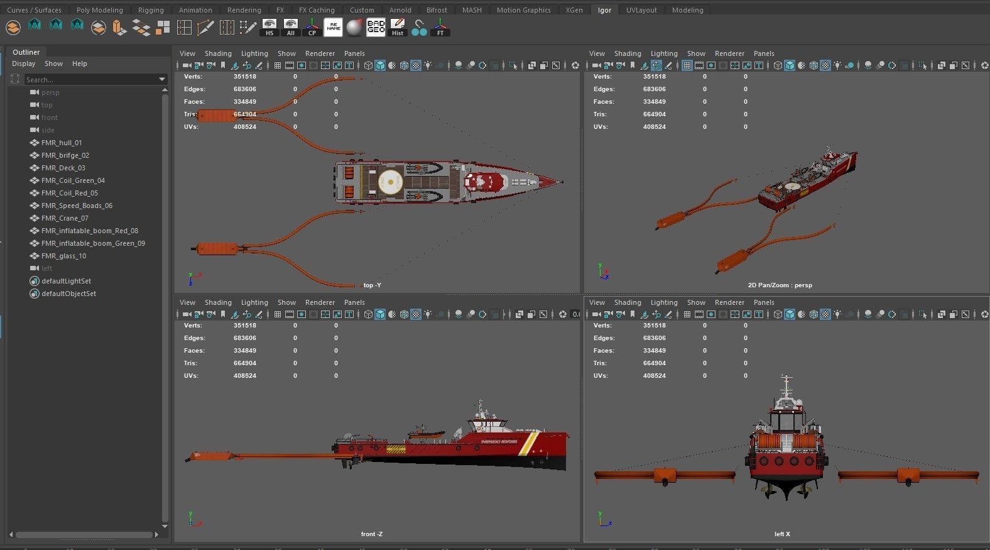The height and width of the screenshot is (550, 990).
Task: Toggle grid display in top view panel
Action: pos(278,65)
